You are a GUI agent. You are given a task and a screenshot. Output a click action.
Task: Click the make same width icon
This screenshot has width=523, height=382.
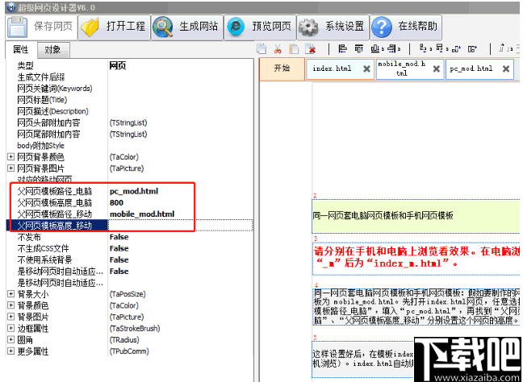[x=472, y=49]
